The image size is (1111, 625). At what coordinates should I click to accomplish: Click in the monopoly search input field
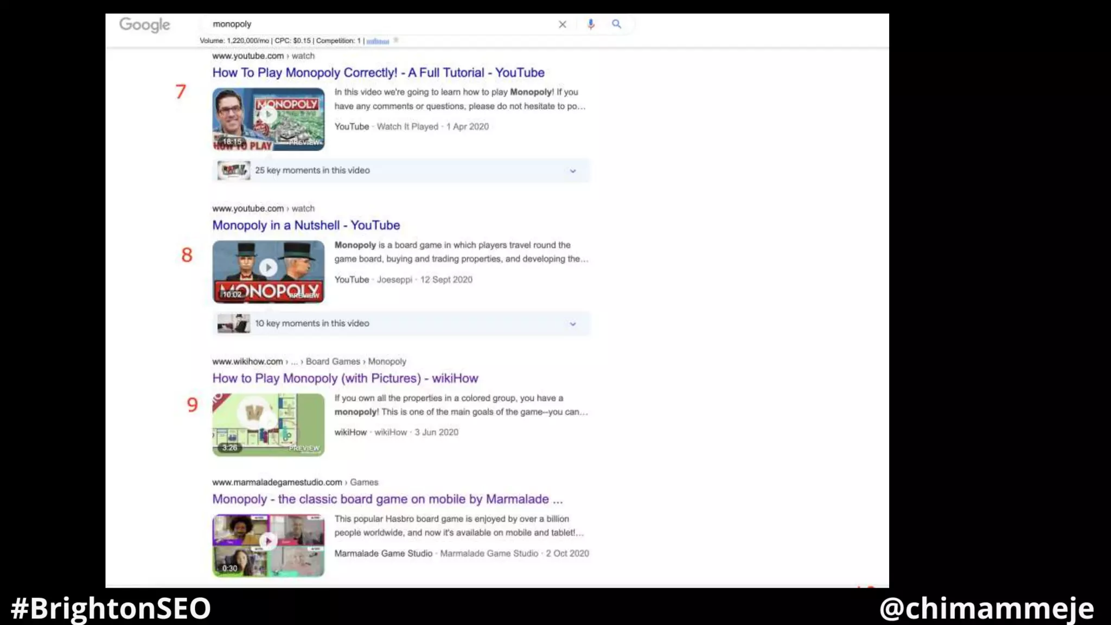380,24
